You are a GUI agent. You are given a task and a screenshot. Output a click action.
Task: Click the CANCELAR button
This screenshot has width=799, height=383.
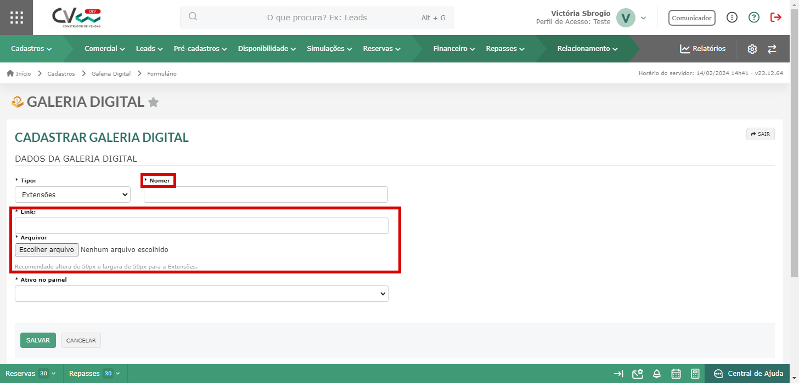81,340
